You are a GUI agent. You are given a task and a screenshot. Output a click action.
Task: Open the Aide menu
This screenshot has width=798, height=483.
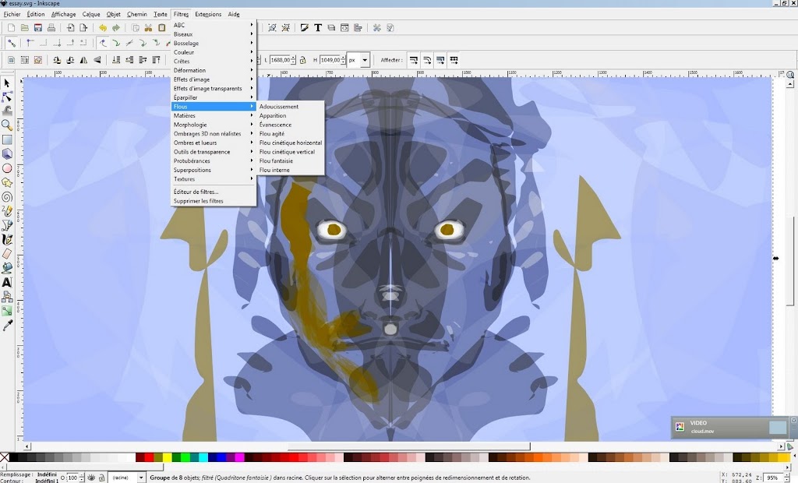pyautogui.click(x=234, y=14)
